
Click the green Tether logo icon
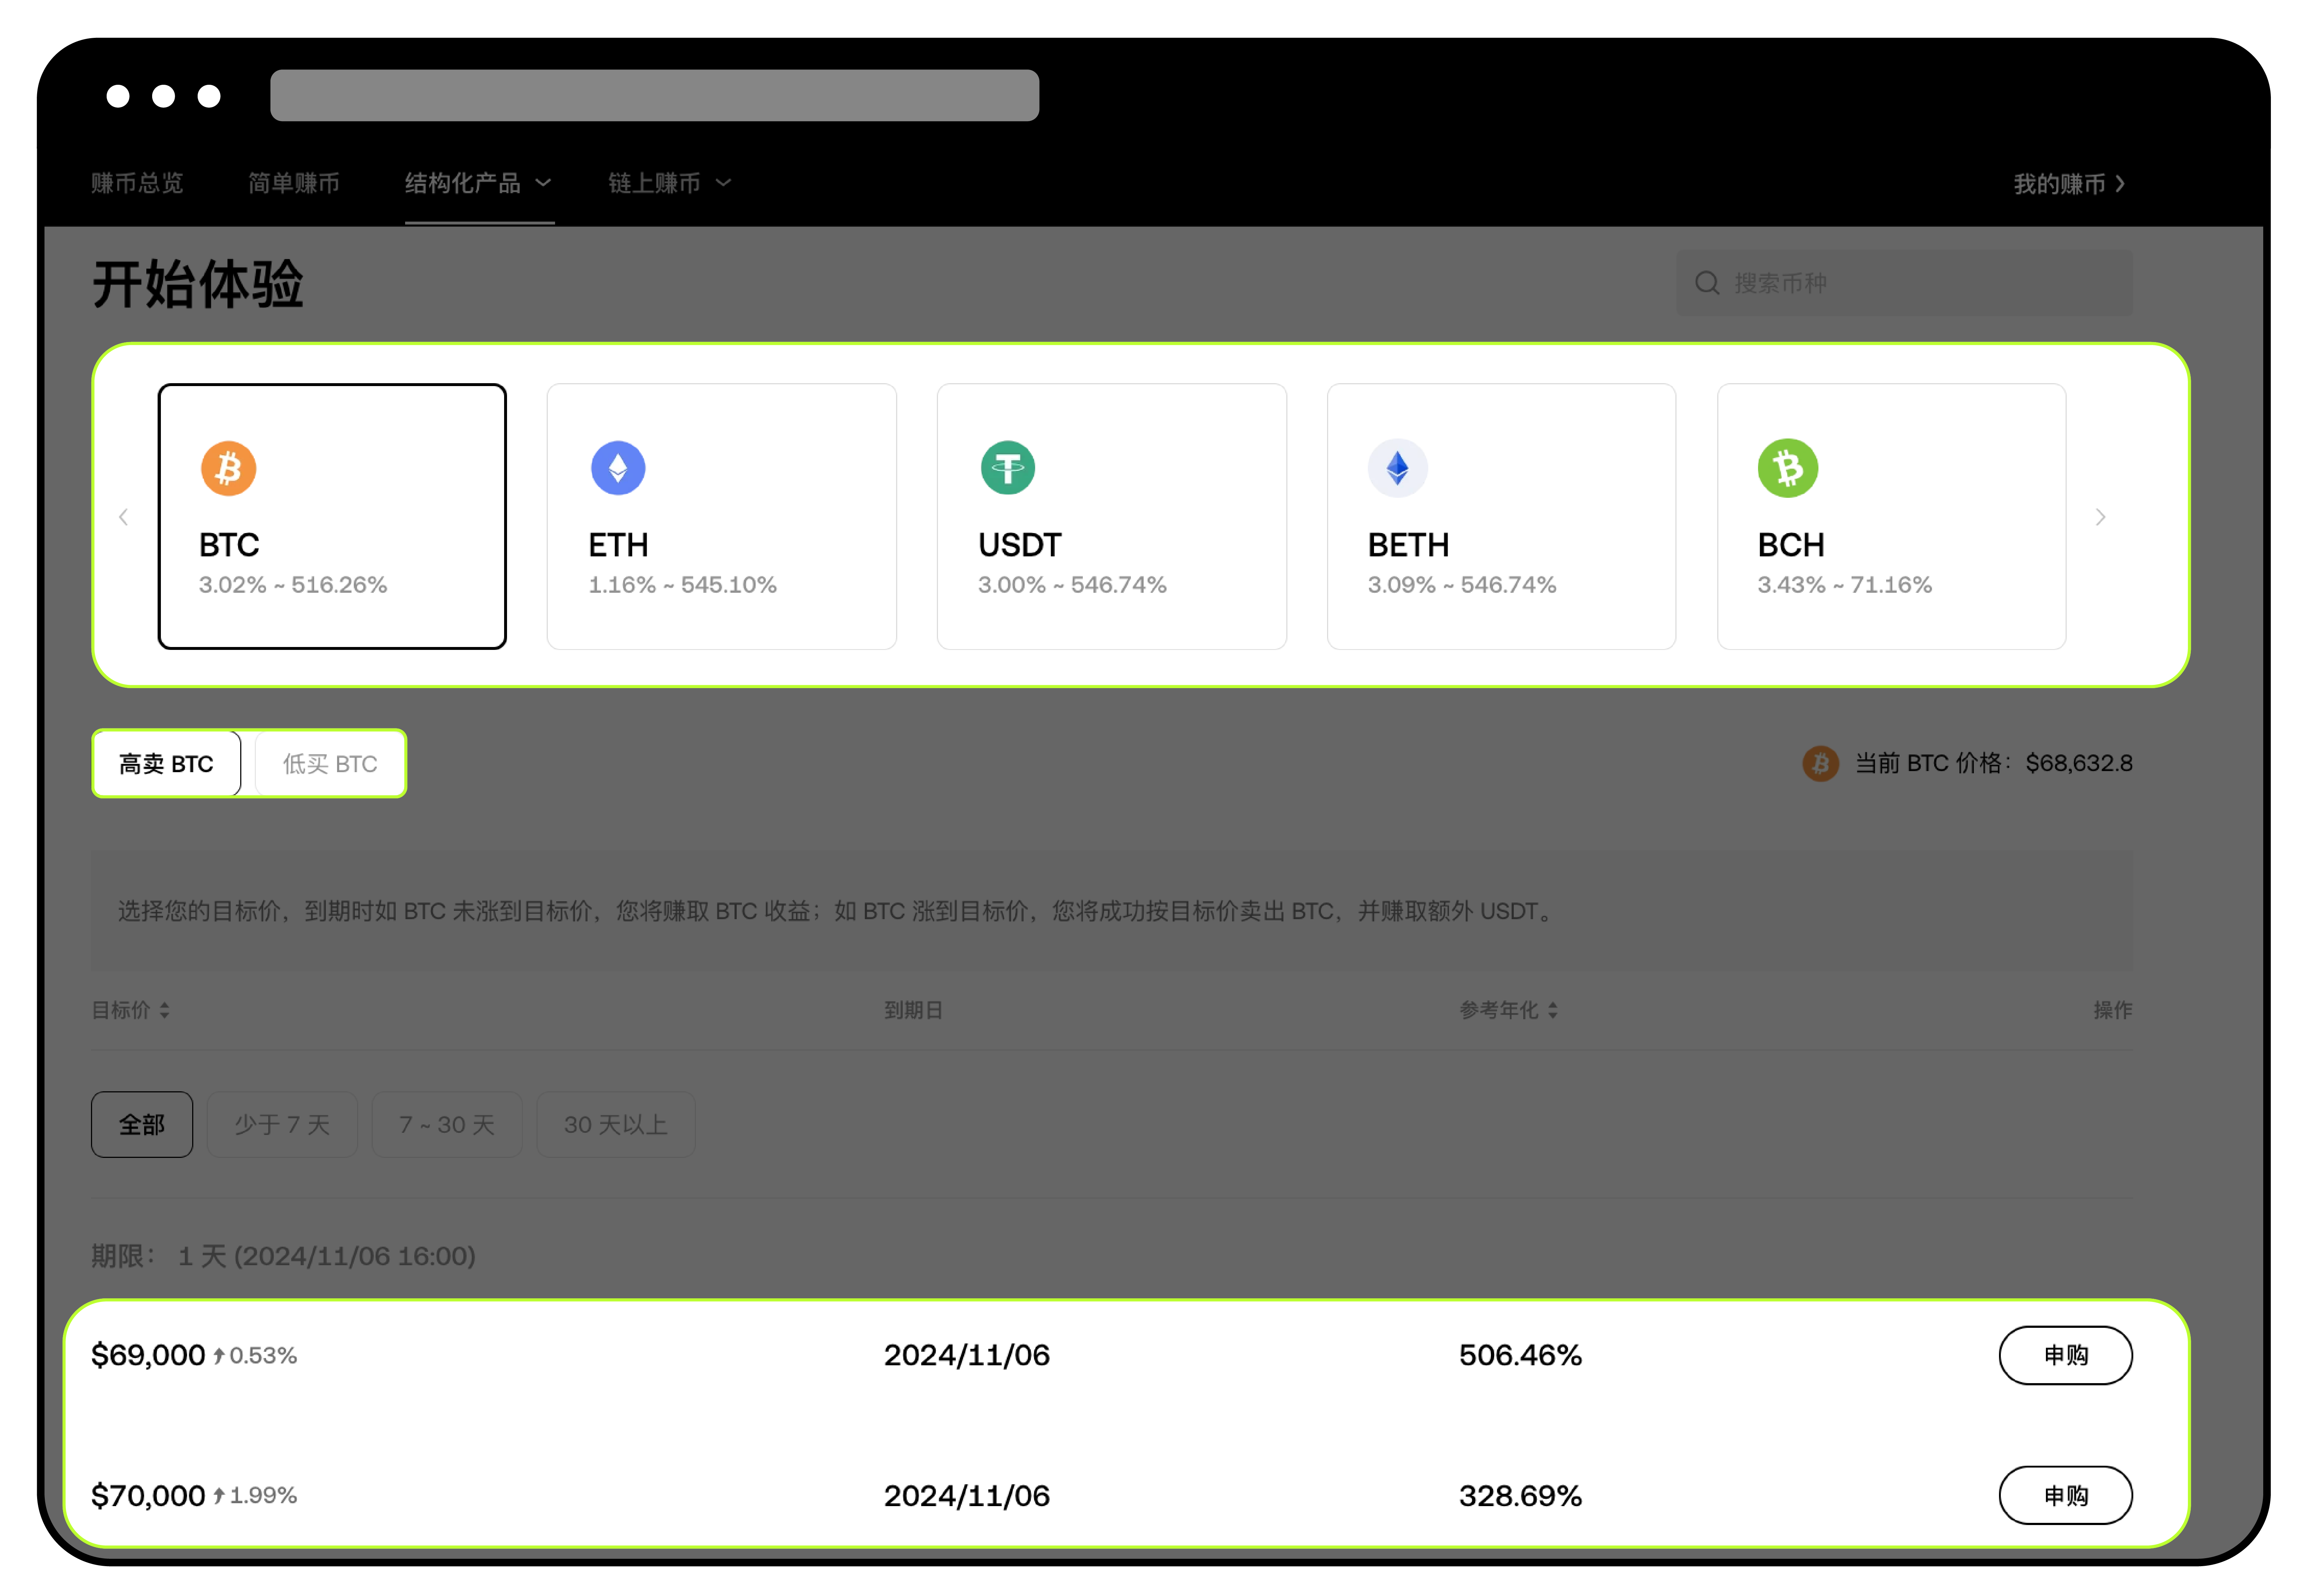click(x=1008, y=468)
